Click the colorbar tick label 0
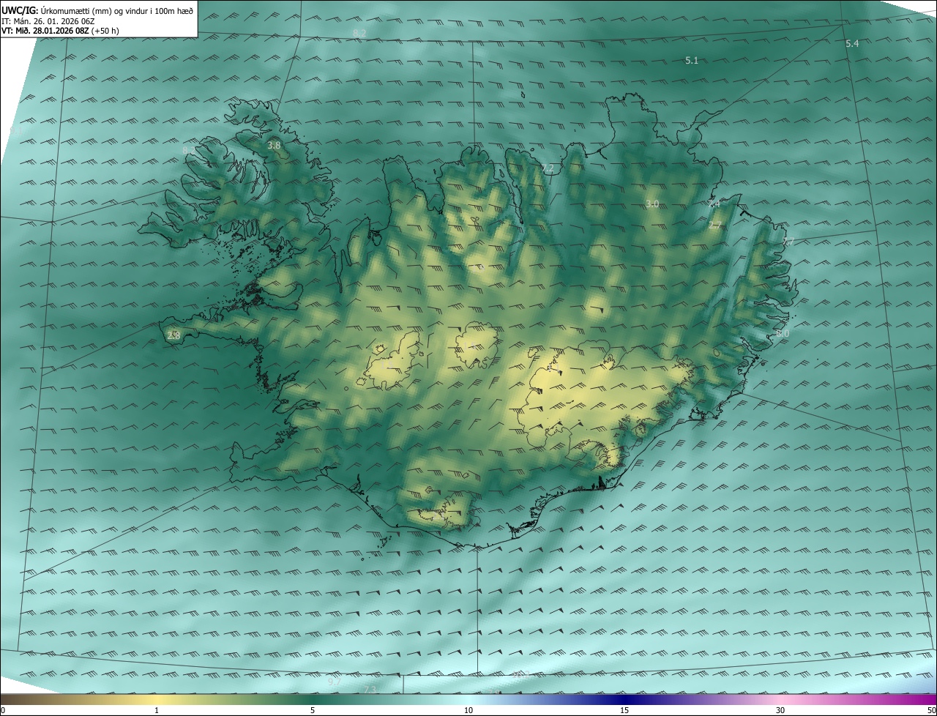 click(x=3, y=710)
